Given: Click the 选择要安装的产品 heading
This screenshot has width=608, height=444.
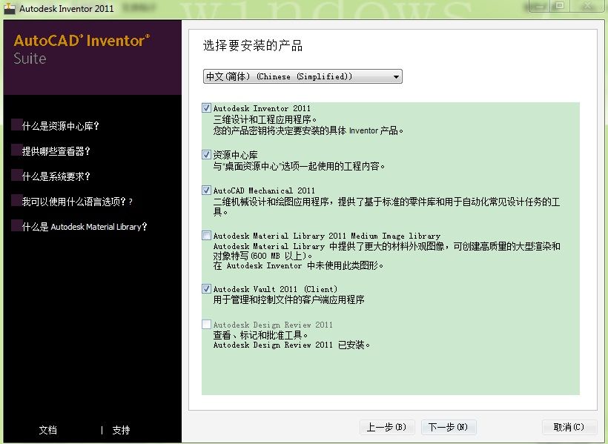Looking at the screenshot, I should 253,45.
